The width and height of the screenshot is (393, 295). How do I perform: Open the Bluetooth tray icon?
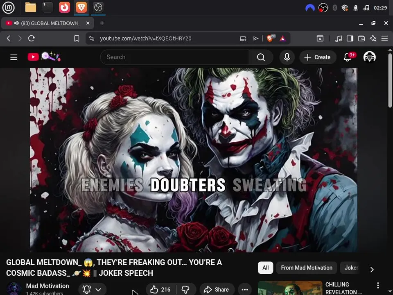(334, 8)
